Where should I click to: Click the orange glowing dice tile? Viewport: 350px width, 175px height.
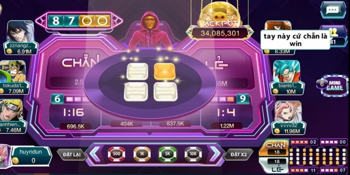(164, 71)
